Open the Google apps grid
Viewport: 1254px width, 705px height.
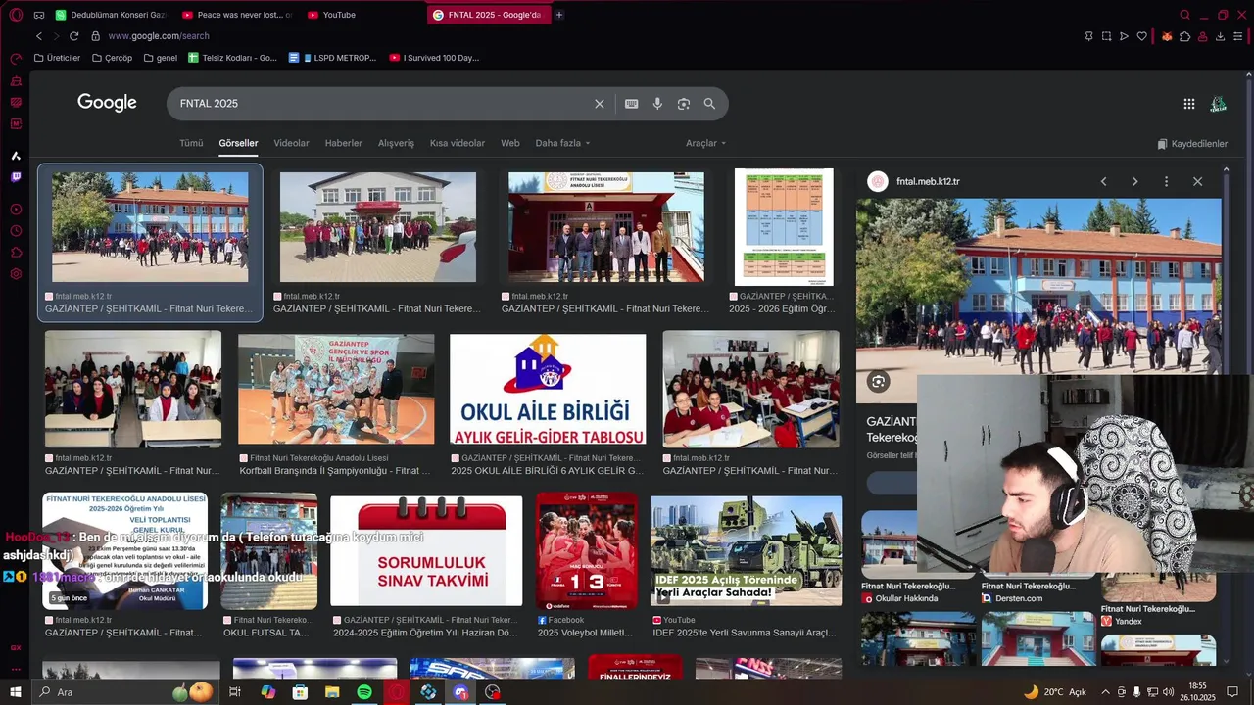(1189, 104)
